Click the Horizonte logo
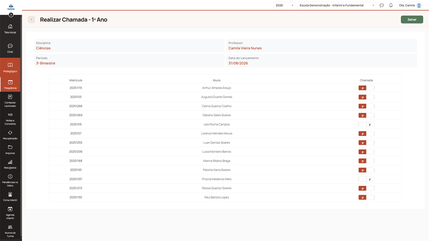Image resolution: width=429 pixels, height=241 pixels. pos(11,7)
